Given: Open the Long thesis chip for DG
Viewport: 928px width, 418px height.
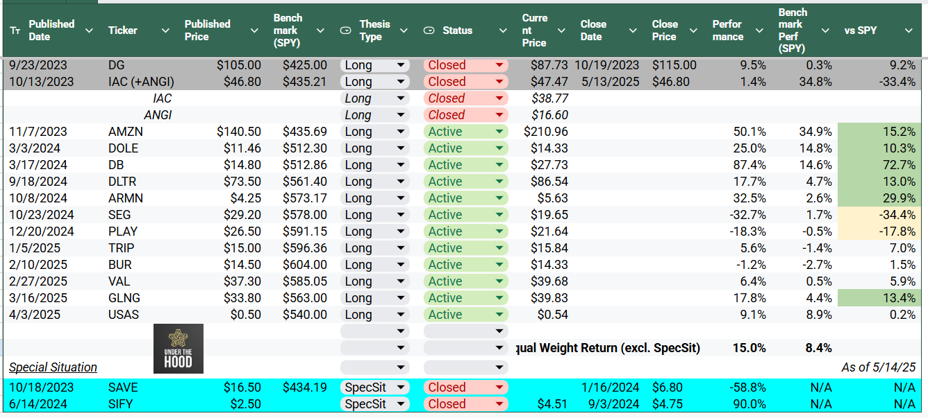Looking at the screenshot, I should [x=374, y=65].
